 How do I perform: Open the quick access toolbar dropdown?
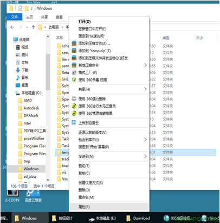[x=31, y=9]
